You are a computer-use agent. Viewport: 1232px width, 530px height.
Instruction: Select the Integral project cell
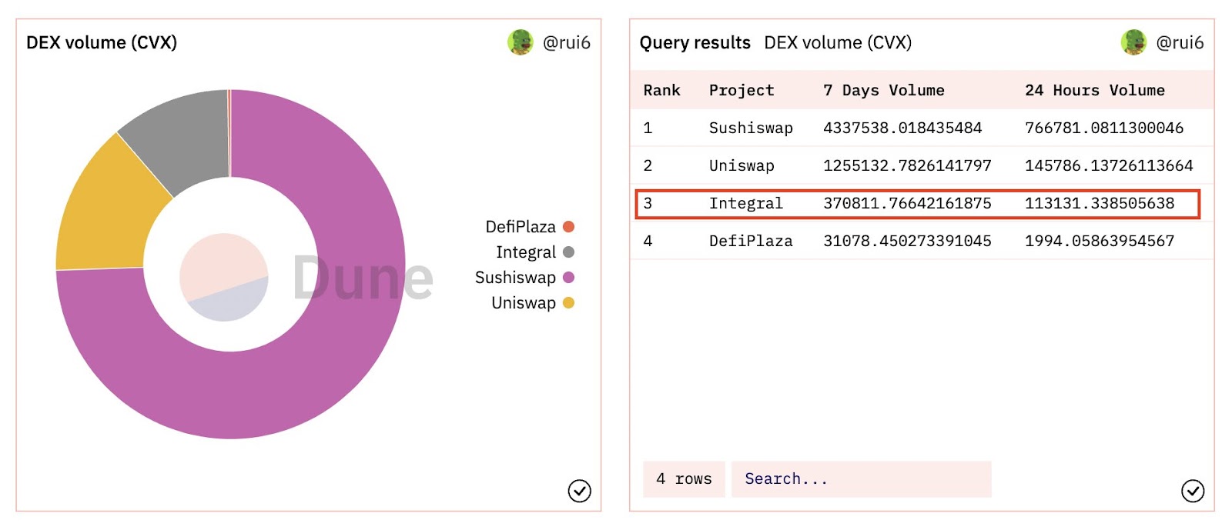(746, 203)
